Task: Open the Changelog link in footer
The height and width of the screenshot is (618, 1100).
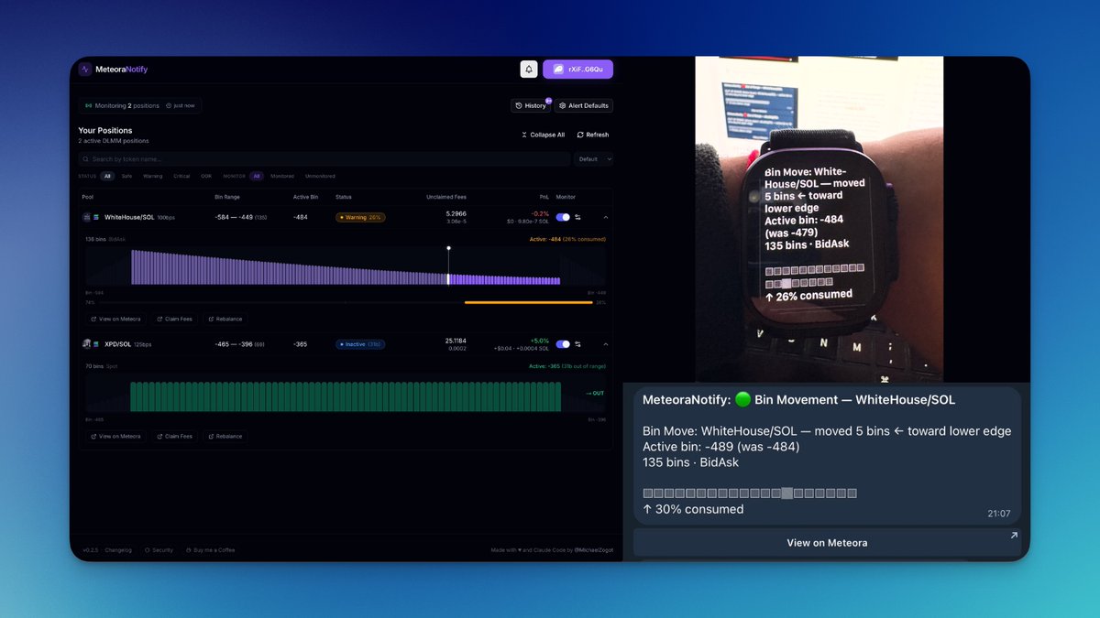Action: click(118, 550)
